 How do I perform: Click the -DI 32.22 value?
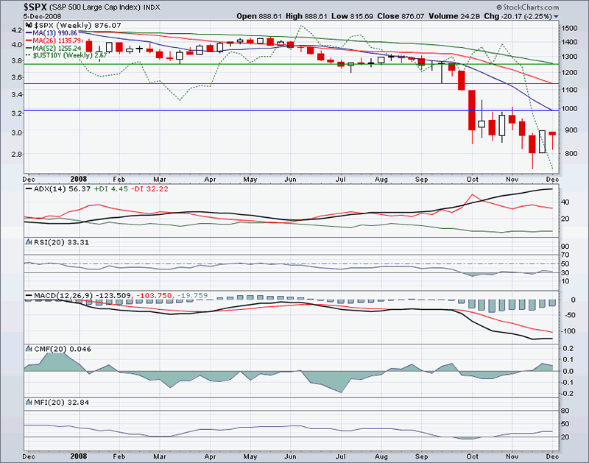tap(149, 189)
